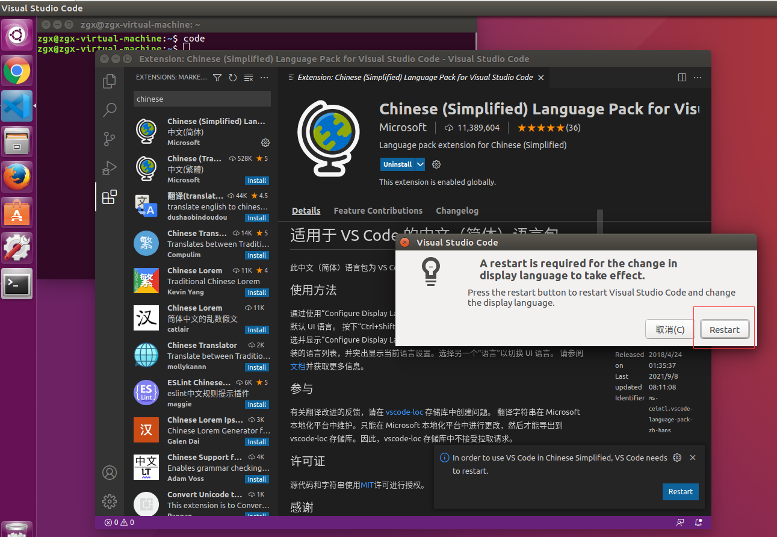Open gear for Chinese (Simplified) list item
This screenshot has width=777, height=537.
click(x=265, y=143)
